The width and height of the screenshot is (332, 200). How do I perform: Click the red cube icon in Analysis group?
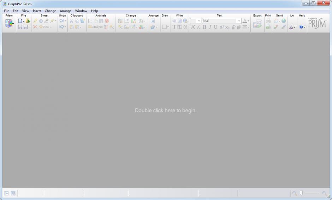pos(107,21)
